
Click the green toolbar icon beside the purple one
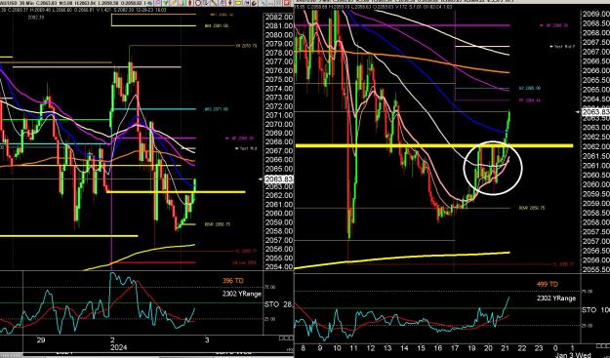[166, 3]
